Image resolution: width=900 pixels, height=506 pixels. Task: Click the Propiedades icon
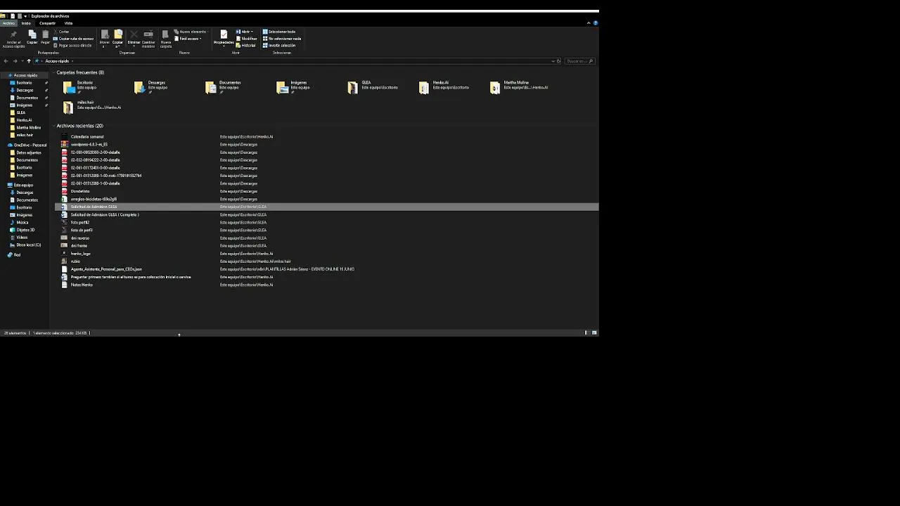pyautogui.click(x=224, y=34)
